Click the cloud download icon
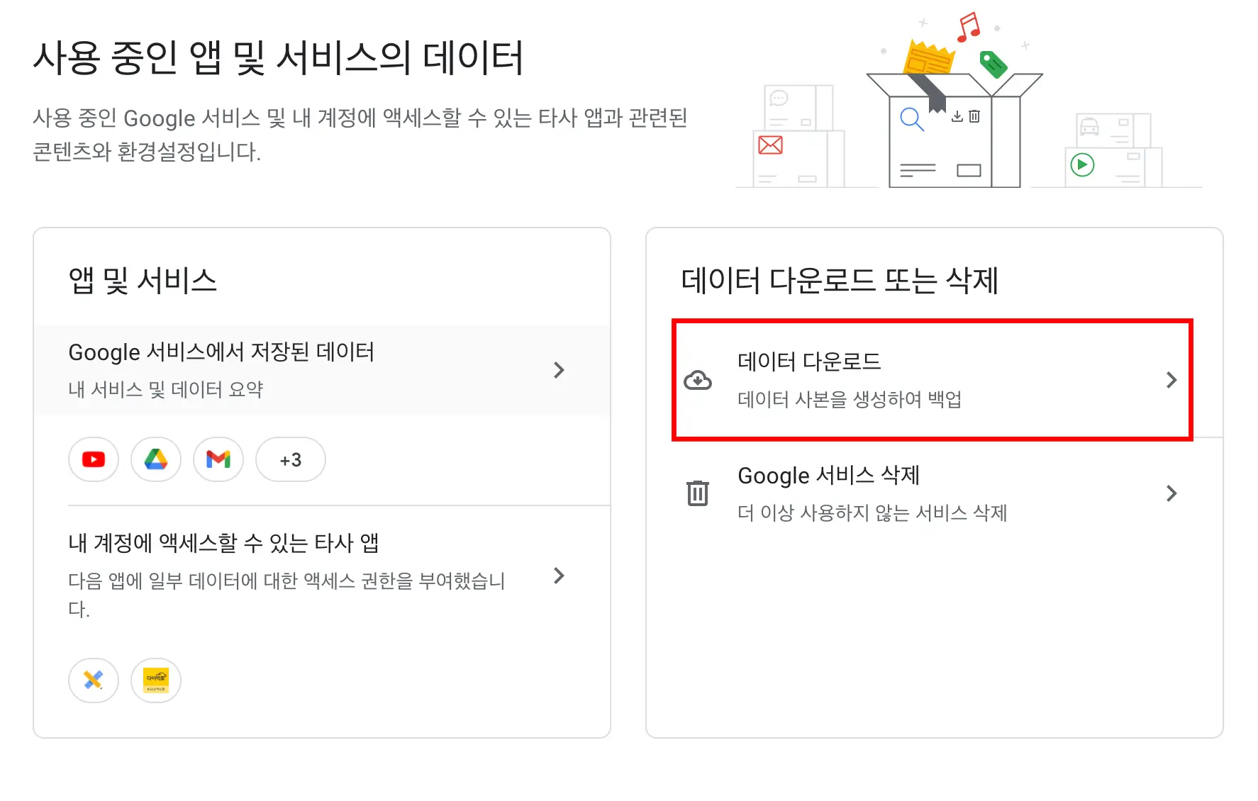 (x=698, y=381)
